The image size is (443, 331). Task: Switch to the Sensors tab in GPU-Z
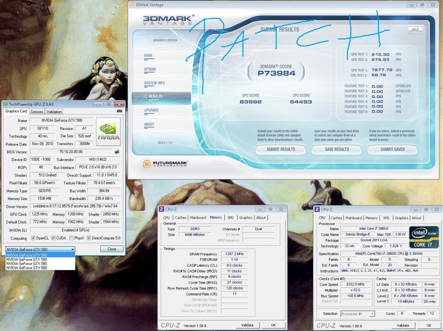tap(37, 112)
